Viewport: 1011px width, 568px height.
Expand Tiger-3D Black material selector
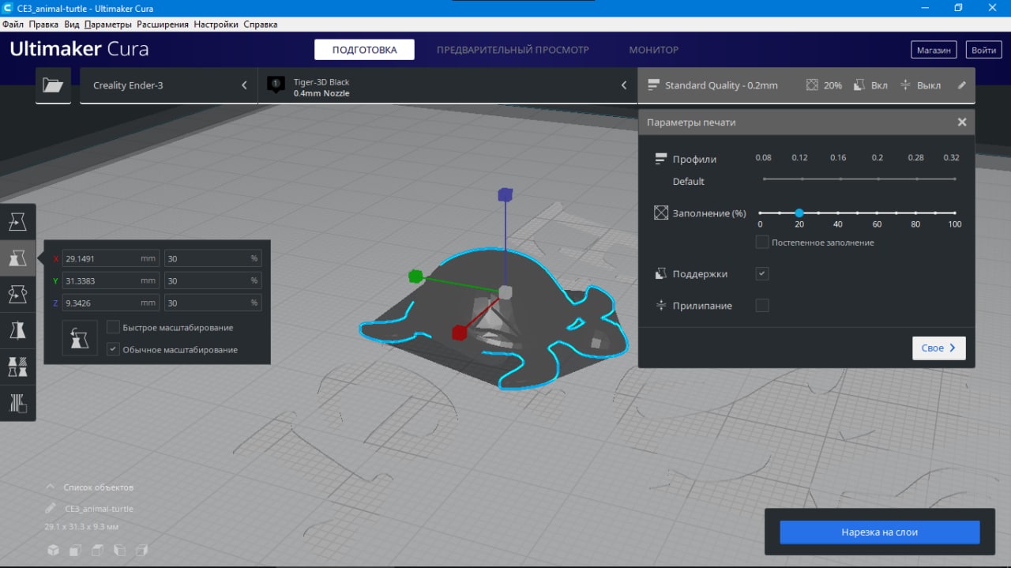[448, 85]
